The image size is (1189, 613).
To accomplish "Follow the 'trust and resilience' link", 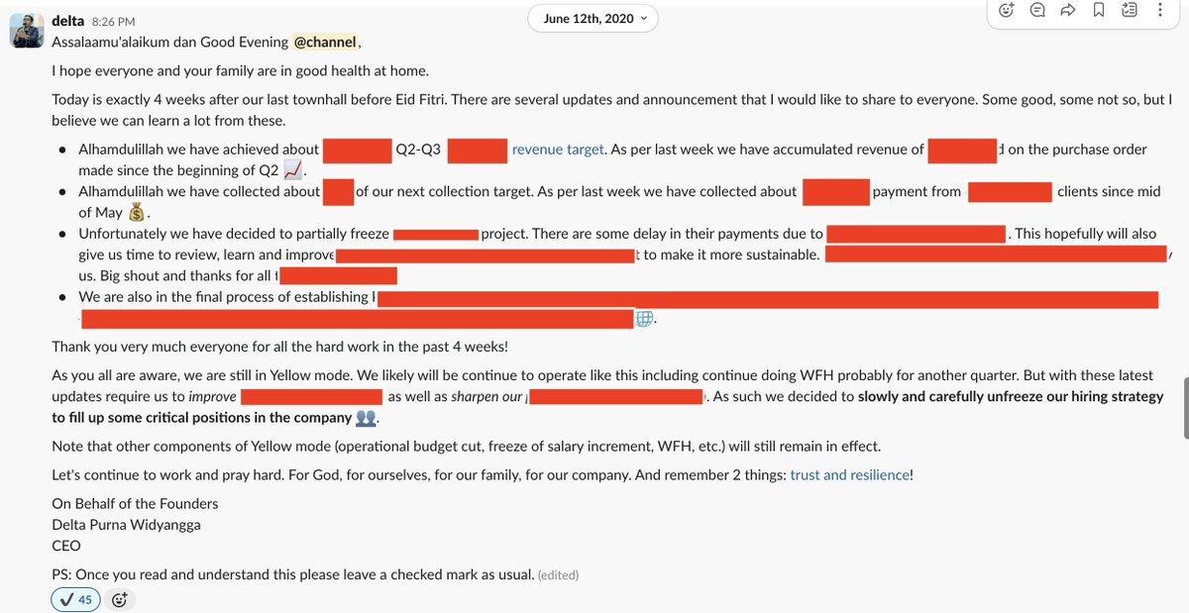I will [849, 474].
